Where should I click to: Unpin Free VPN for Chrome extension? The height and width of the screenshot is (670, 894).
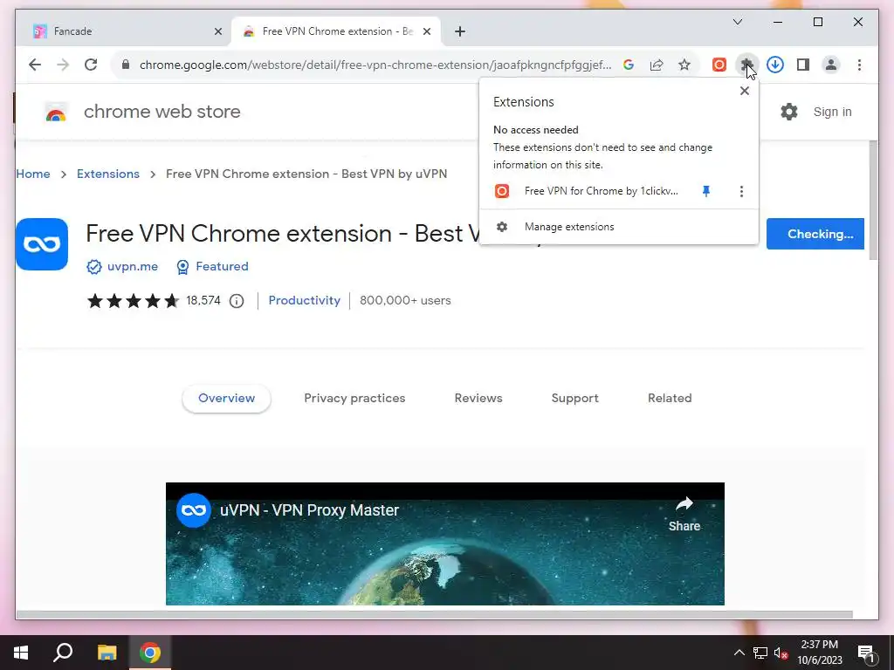[705, 191]
